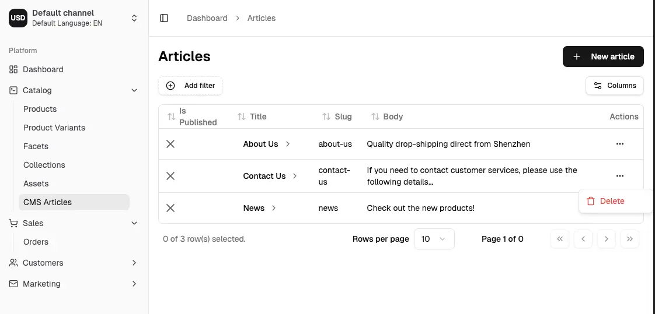Click the Sales shopping cart icon

coord(13,223)
